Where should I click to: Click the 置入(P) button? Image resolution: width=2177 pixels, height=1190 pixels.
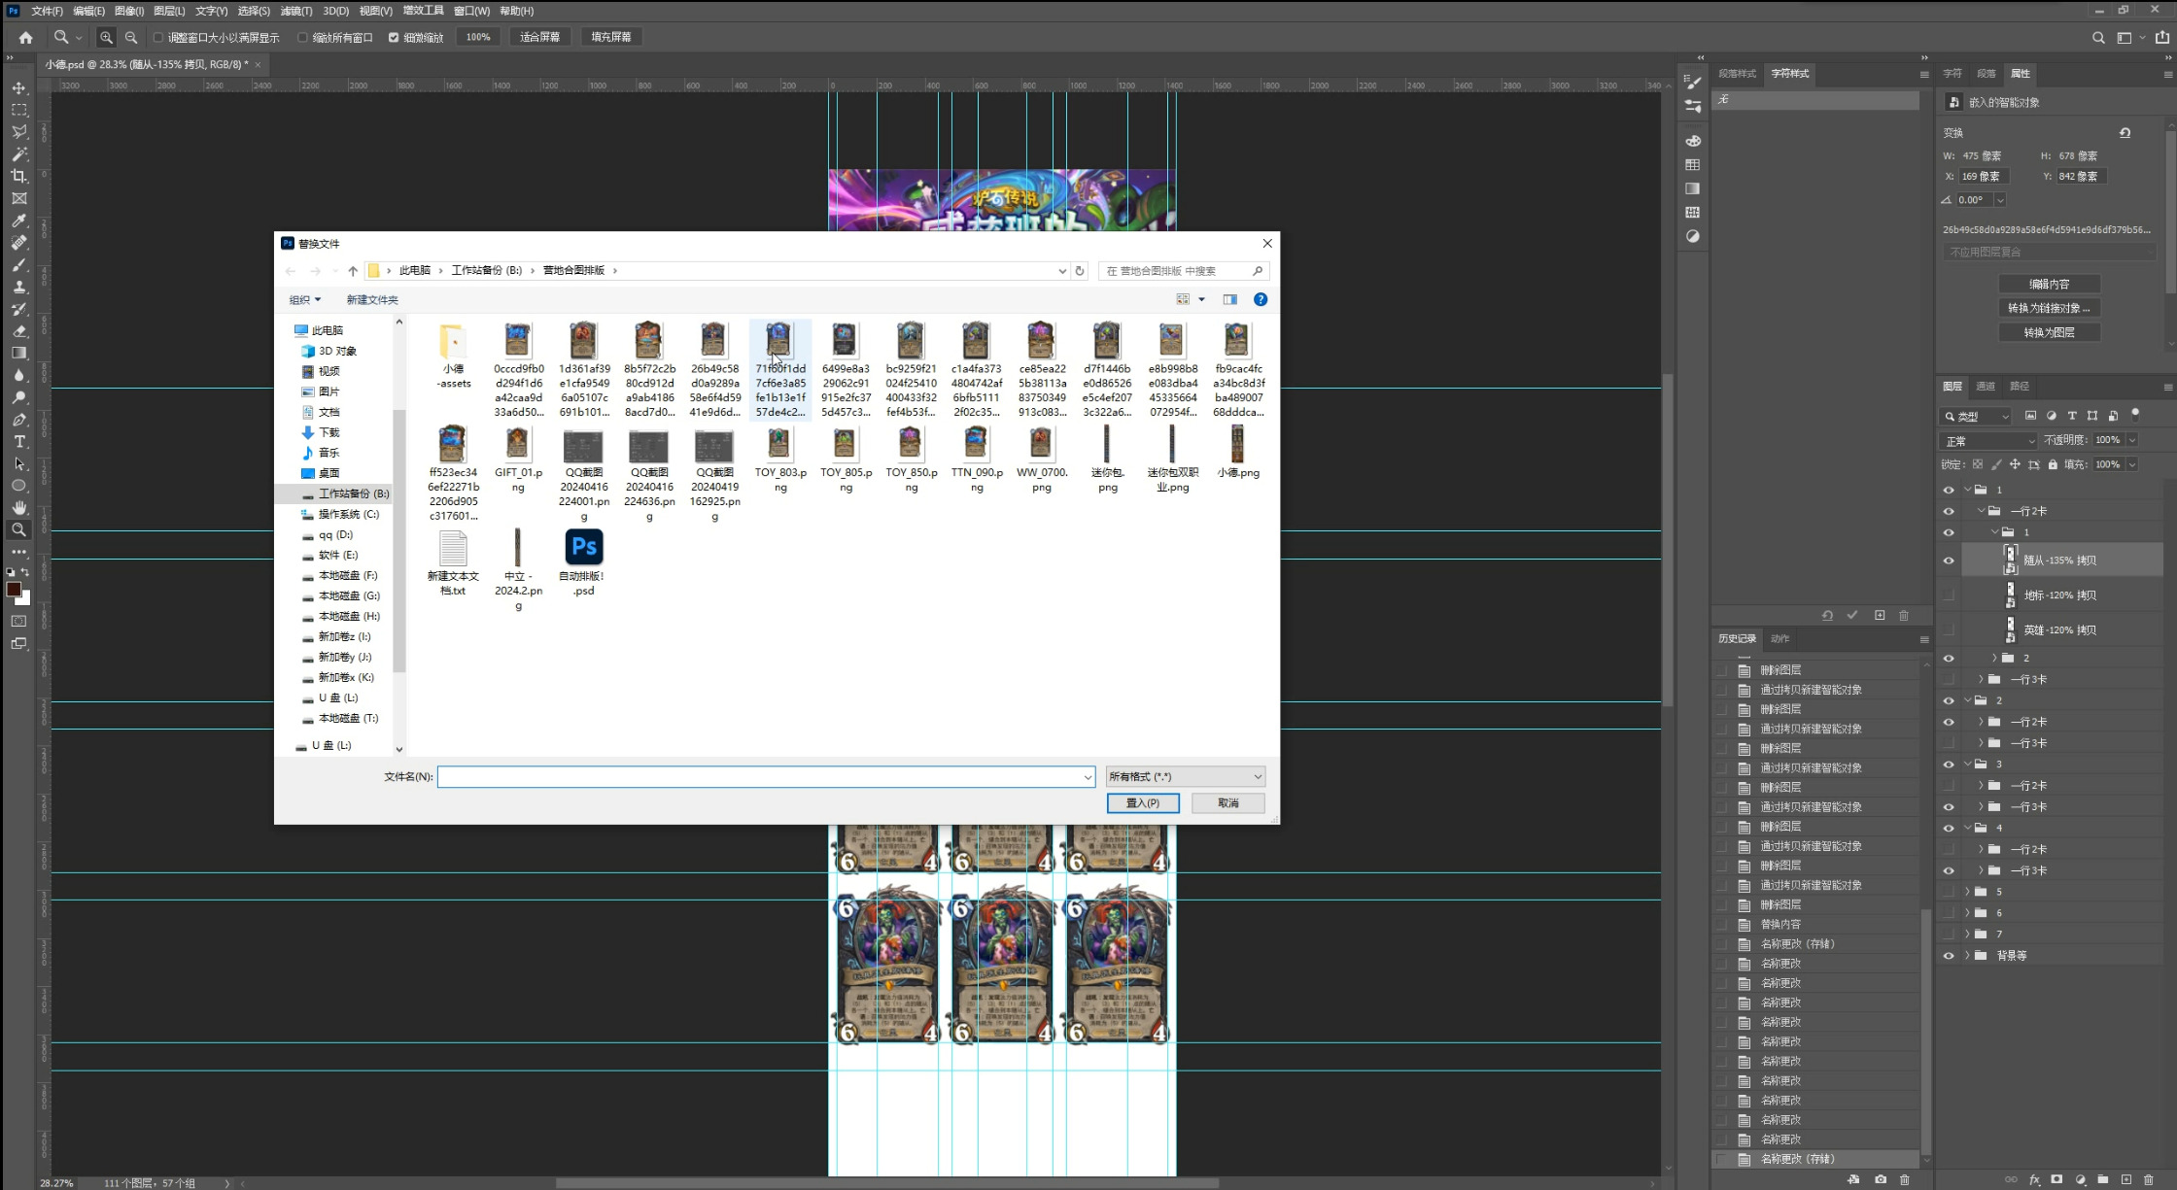pyautogui.click(x=1142, y=803)
